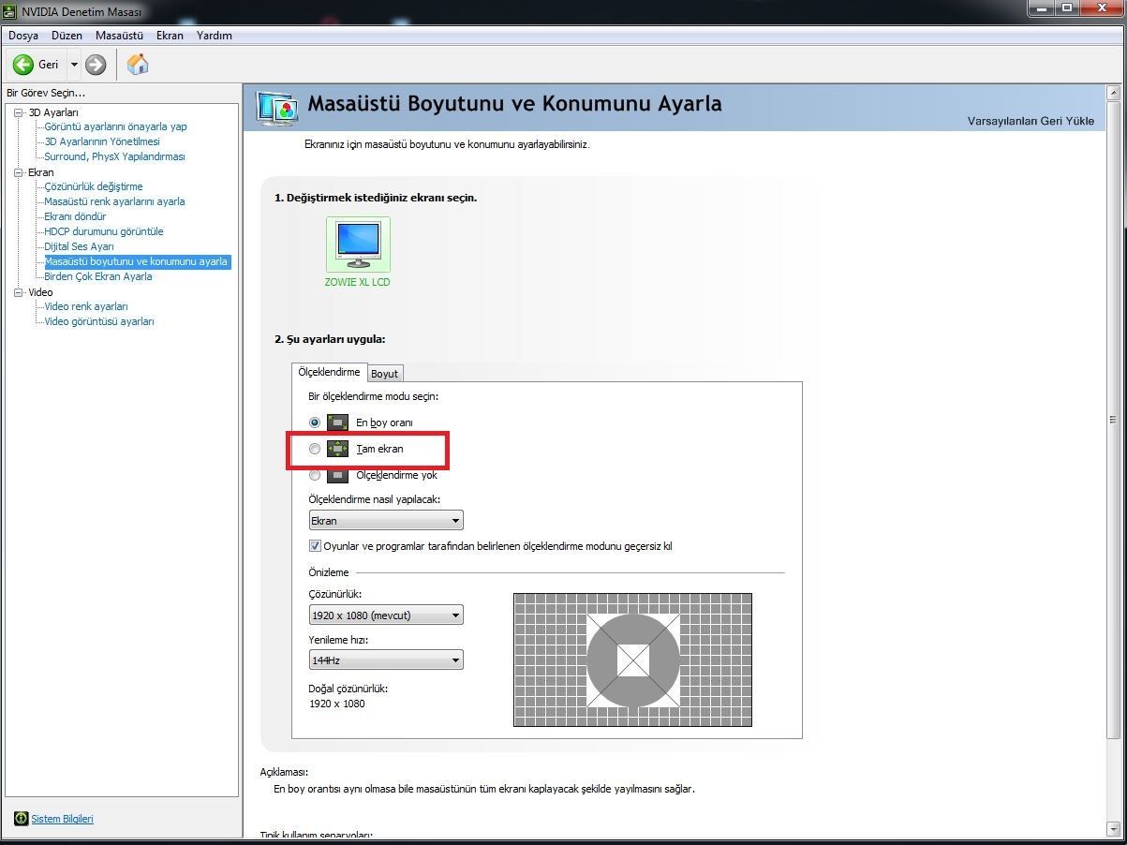This screenshot has width=1127, height=845.
Task: Open the Masaüstü menu
Action: [119, 36]
